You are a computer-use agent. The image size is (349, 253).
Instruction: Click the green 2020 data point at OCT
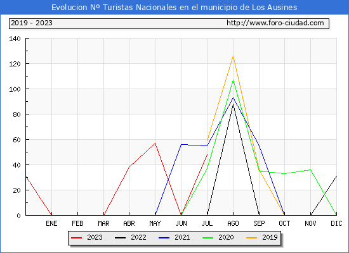pos(284,173)
